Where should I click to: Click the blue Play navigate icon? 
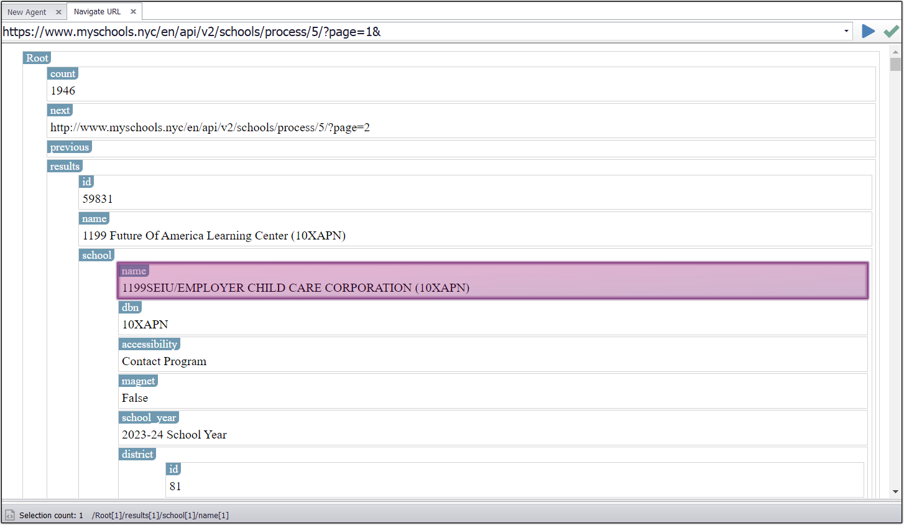tap(868, 31)
